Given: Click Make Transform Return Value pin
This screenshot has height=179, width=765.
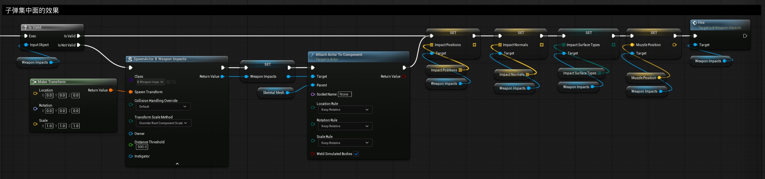Looking at the screenshot, I should (111, 90).
